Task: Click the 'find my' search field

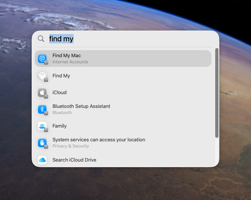Action: (x=126, y=39)
